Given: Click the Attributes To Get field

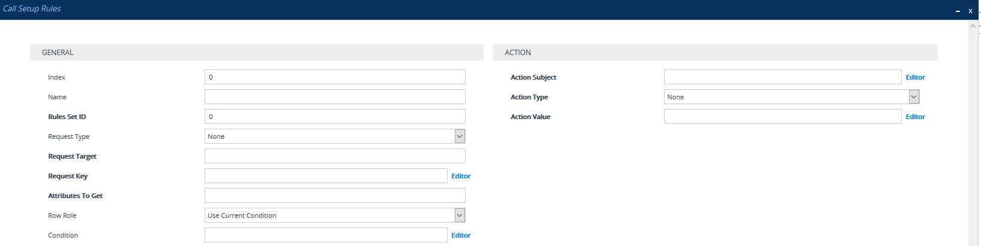Looking at the screenshot, I should [334, 196].
